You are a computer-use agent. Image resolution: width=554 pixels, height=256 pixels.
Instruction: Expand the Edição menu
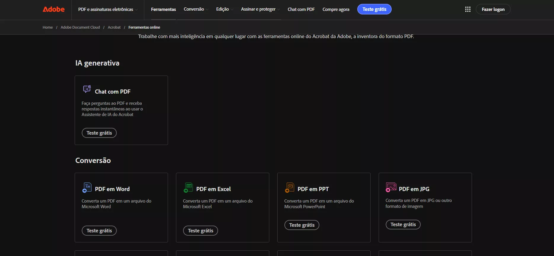225,9
